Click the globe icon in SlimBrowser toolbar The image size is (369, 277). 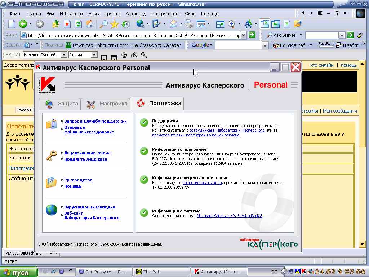pyautogui.click(x=140, y=24)
